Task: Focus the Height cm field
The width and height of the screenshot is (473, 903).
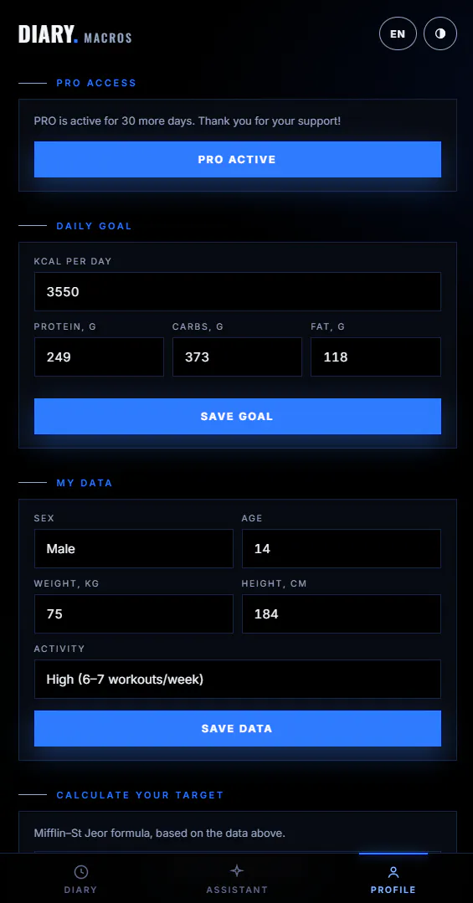Action: point(342,614)
